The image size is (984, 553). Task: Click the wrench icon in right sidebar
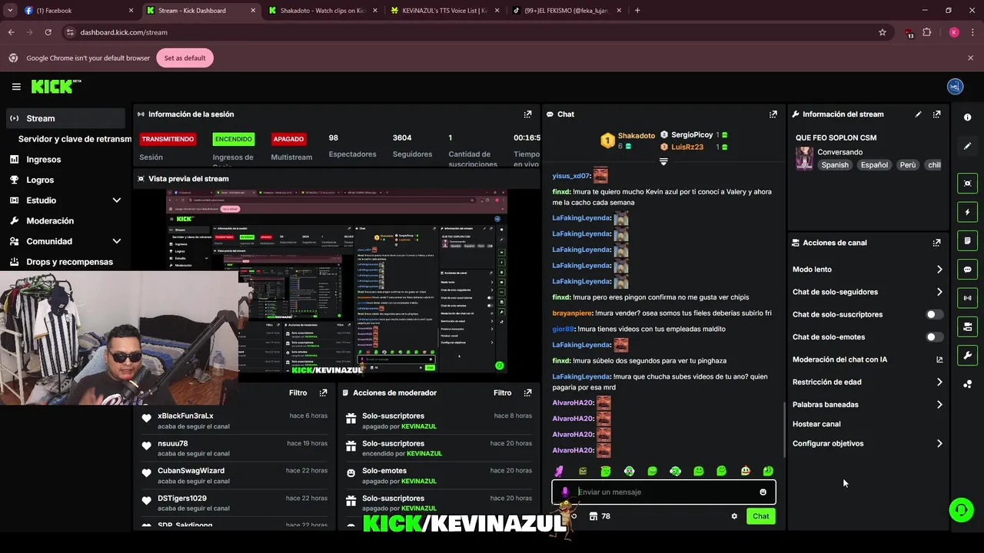click(x=967, y=355)
